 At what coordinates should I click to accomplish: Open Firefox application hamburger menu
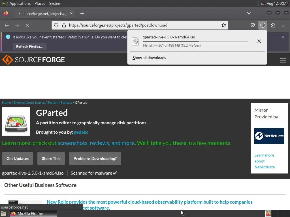click(x=283, y=25)
